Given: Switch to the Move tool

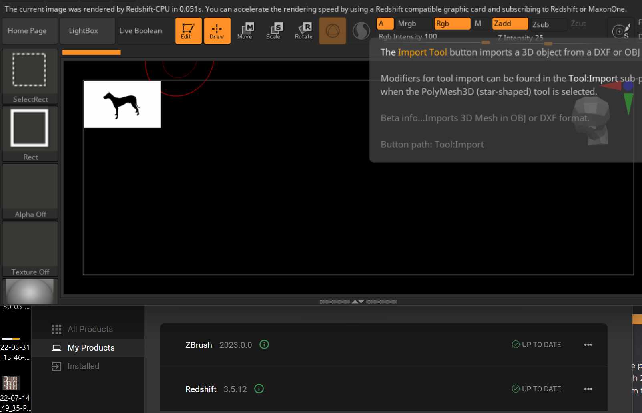Looking at the screenshot, I should [x=245, y=31].
